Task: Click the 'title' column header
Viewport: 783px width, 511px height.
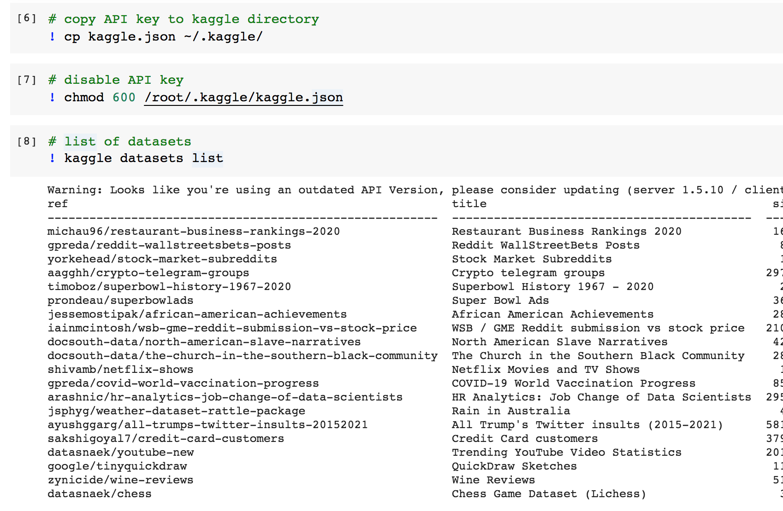Action: (x=469, y=203)
